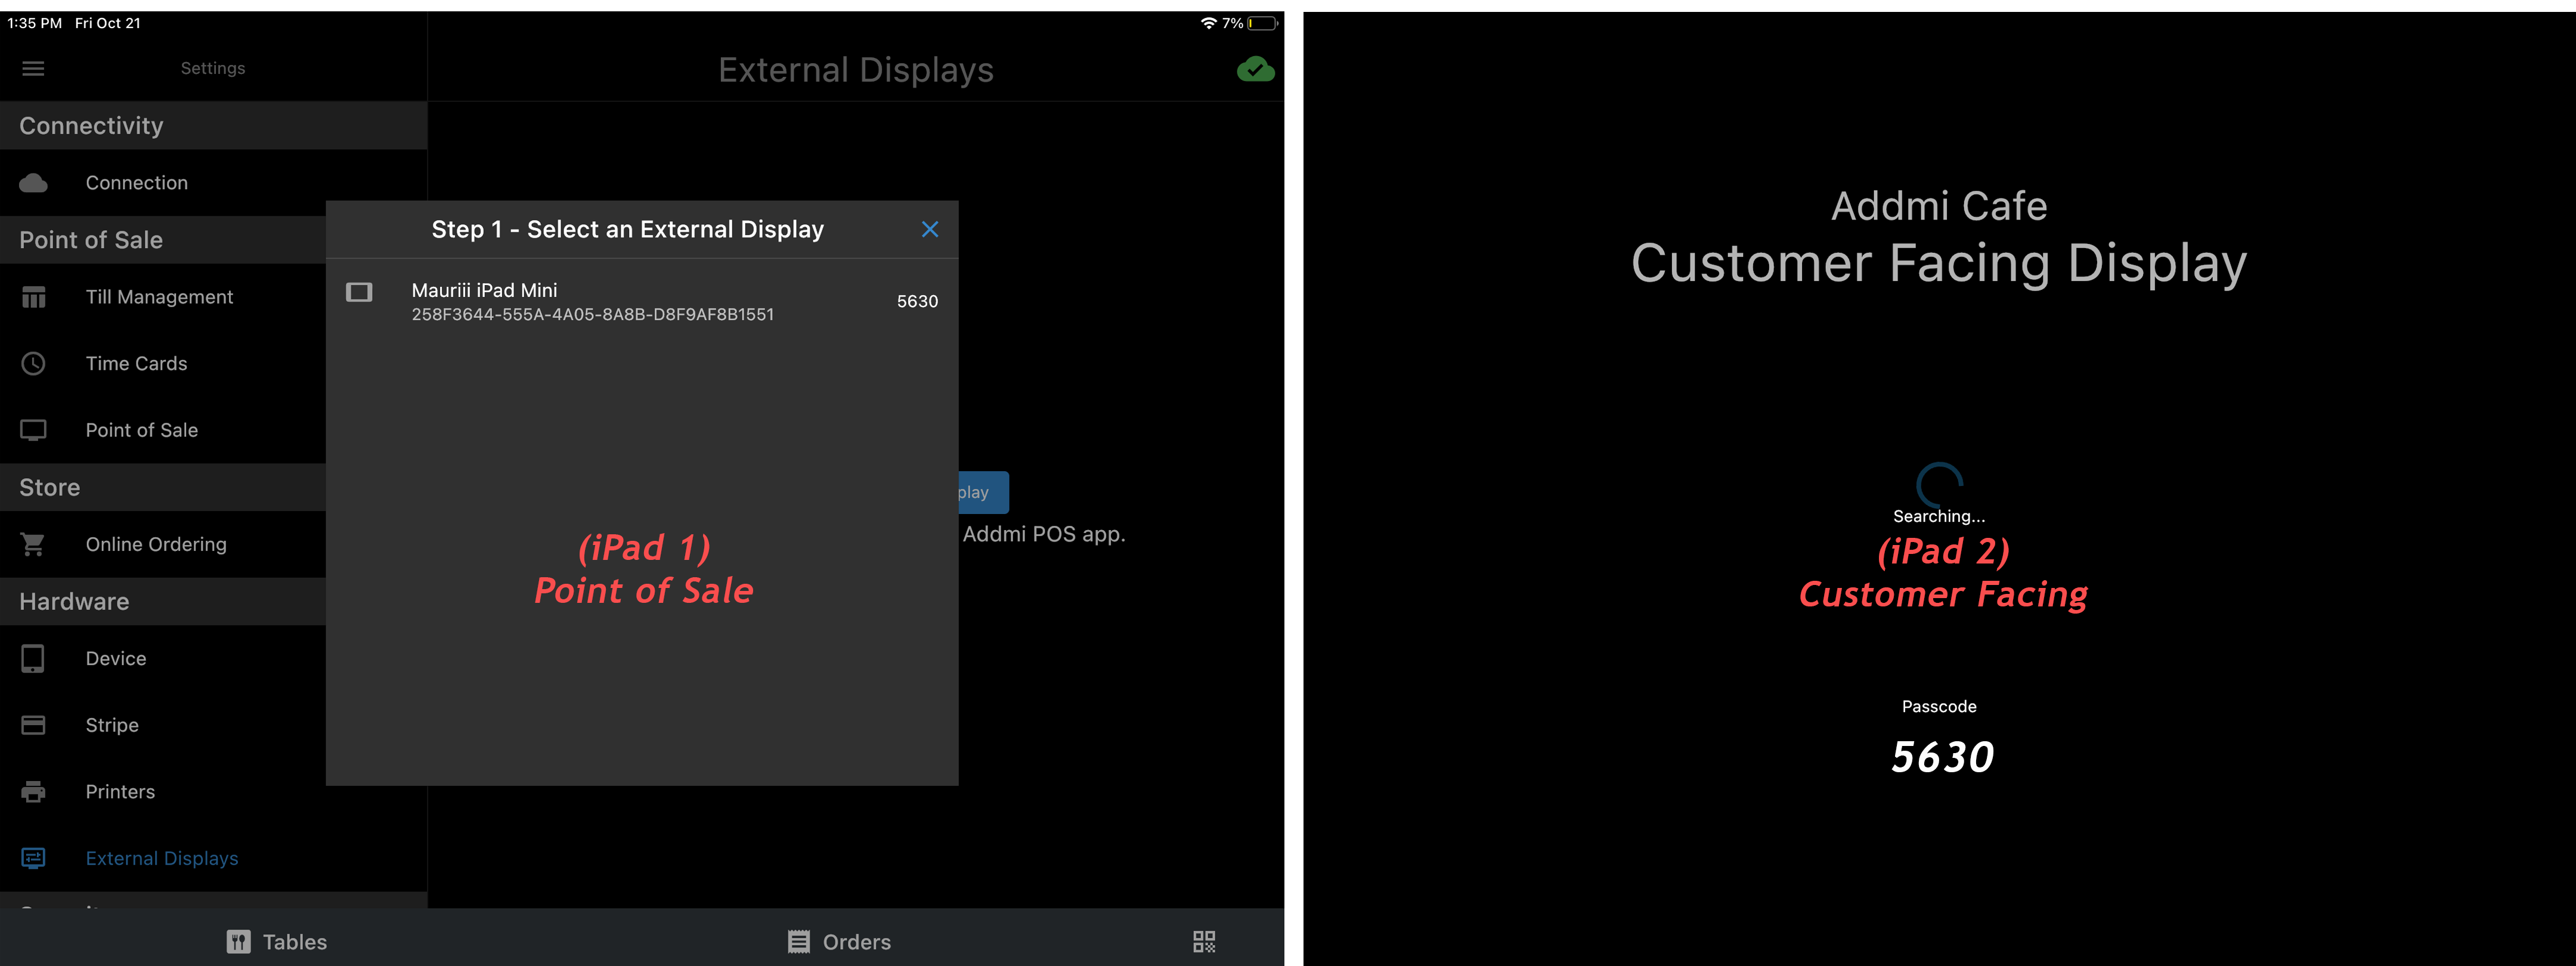
Task: Open the hamburger menu icon
Action: coord(33,68)
